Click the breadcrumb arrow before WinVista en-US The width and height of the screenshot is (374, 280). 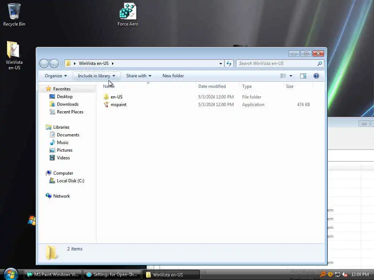pos(75,63)
